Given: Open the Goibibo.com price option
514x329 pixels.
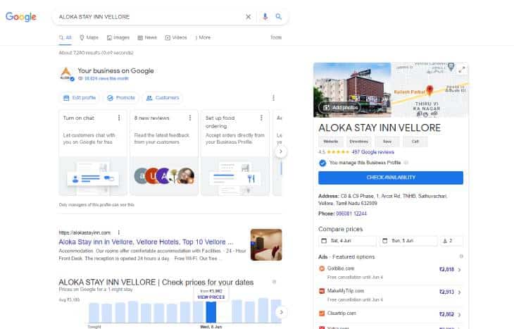Looking at the screenshot, I should 391,272.
